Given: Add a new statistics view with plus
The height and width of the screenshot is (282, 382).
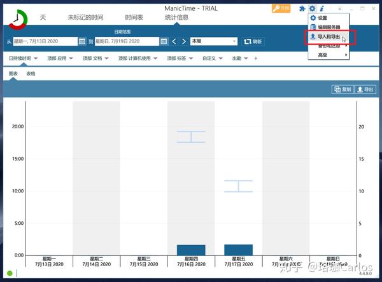Looking at the screenshot, I should 255,58.
